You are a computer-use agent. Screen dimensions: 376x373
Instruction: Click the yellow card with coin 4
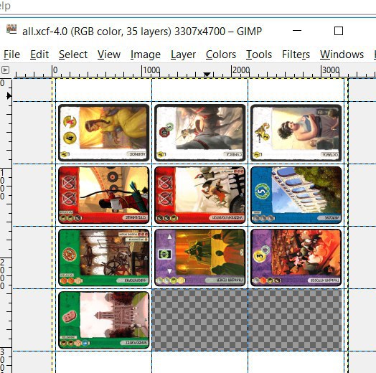click(104, 133)
